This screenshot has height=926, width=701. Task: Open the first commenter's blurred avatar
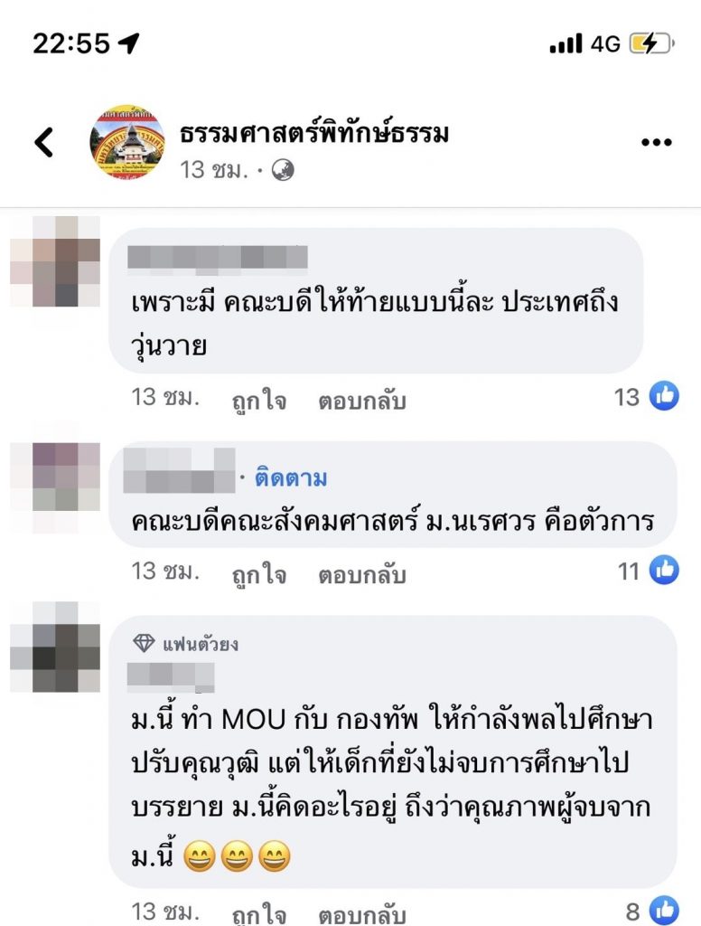click(x=55, y=261)
